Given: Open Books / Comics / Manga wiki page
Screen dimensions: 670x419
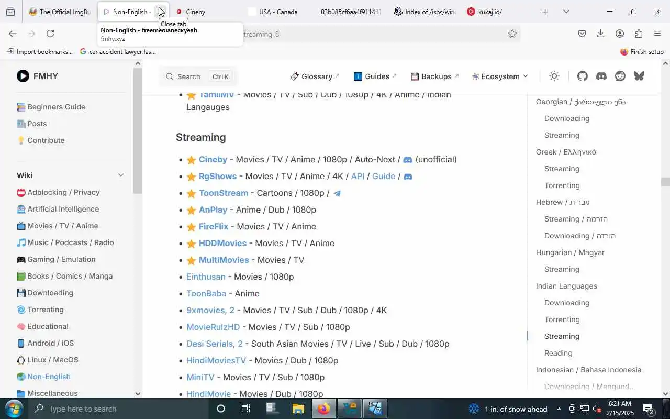Looking at the screenshot, I should pos(65,276).
